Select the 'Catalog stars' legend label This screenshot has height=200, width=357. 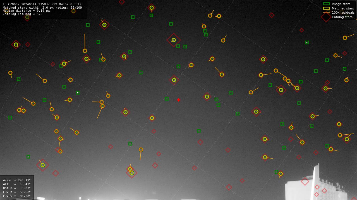pyautogui.click(x=342, y=17)
